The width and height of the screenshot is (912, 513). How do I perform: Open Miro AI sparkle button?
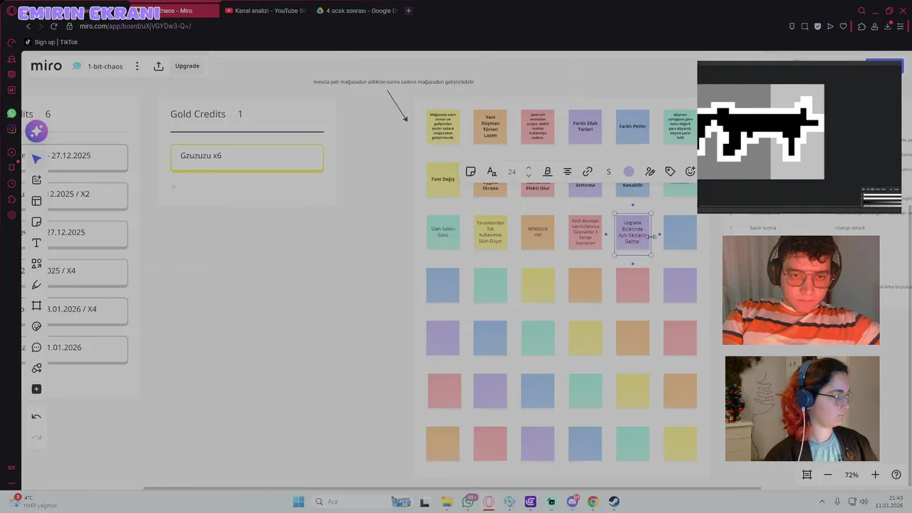36,131
